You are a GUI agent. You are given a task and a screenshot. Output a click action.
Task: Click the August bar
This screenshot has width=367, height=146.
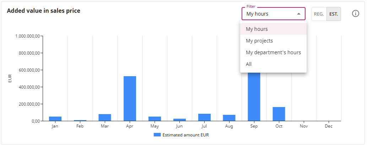click(229, 118)
